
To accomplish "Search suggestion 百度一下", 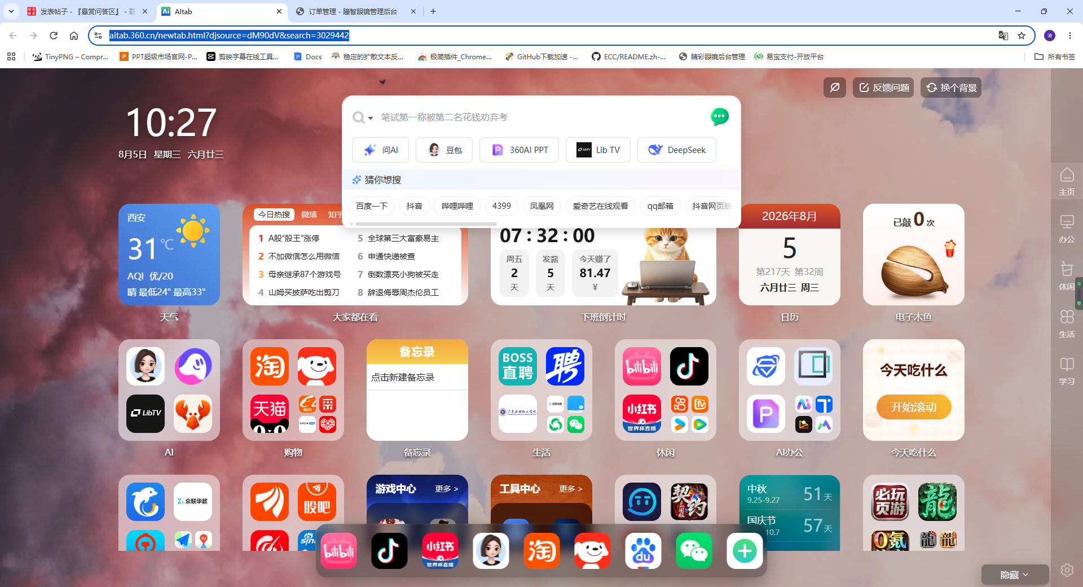I will click(372, 206).
